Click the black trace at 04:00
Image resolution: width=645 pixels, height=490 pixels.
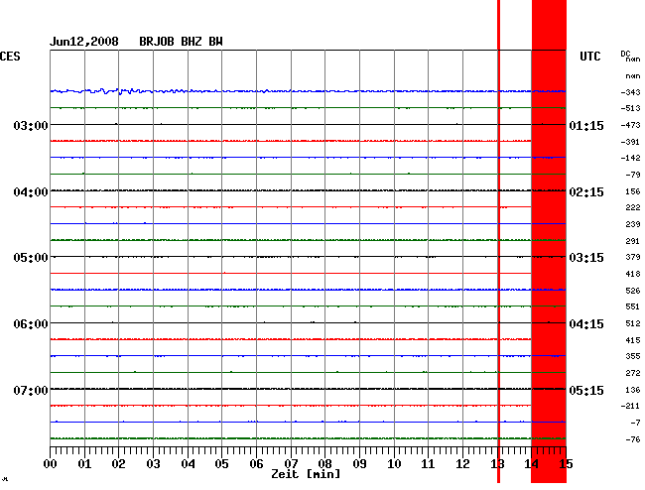pos(308,190)
